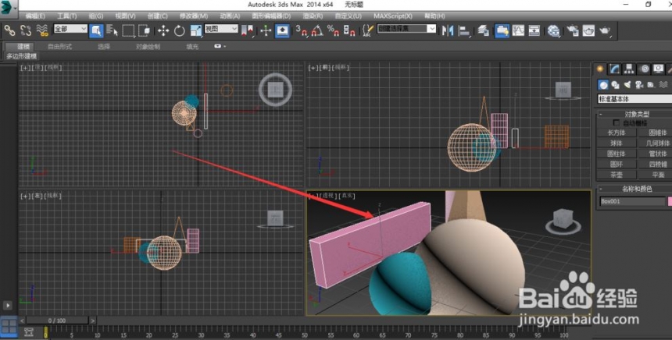Toggle the Graphite ribbon button
Viewport: 672px width, 340px height.
pyautogui.click(x=502, y=30)
